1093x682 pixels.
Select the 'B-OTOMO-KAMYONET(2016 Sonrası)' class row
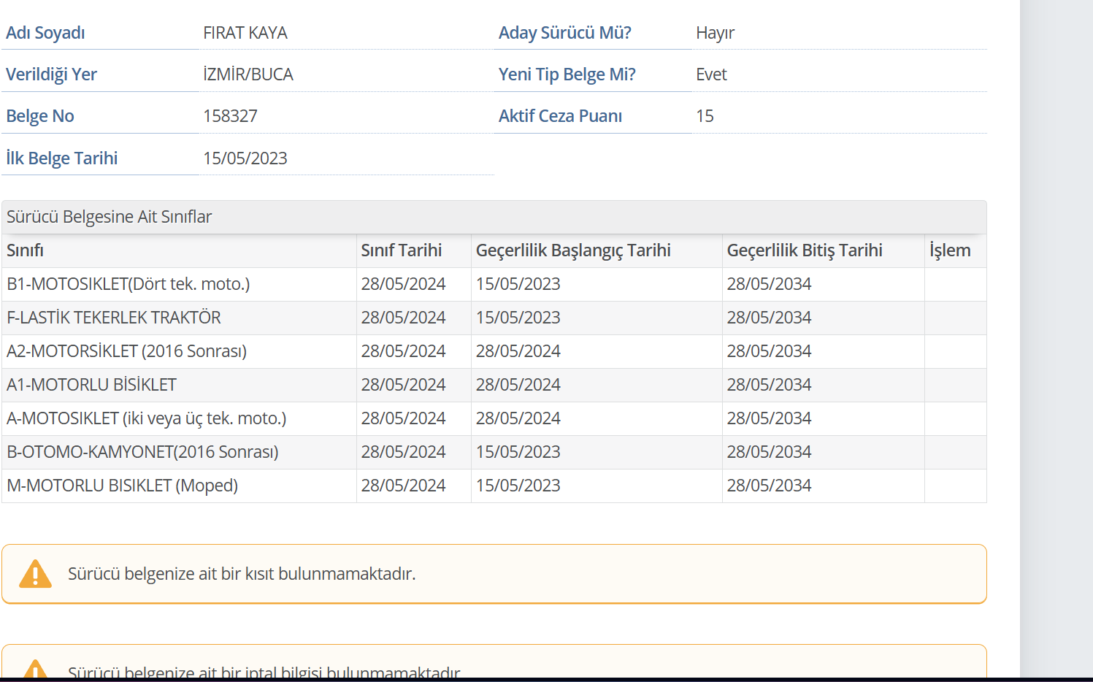(x=494, y=452)
